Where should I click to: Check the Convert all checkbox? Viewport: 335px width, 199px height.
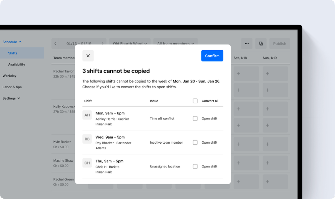pos(195,101)
